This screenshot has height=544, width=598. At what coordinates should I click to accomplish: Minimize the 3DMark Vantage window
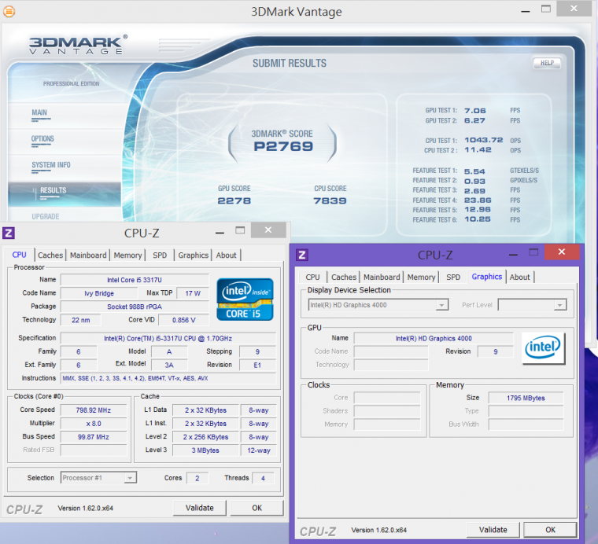526,9
